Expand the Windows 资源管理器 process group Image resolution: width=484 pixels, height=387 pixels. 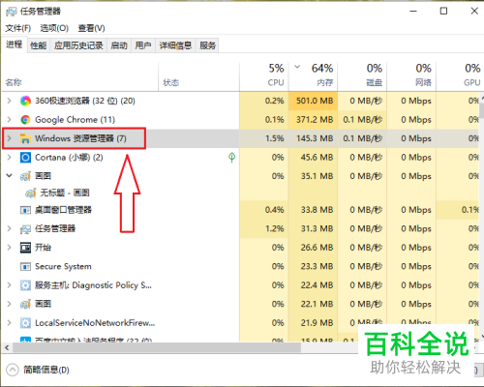coord(9,138)
